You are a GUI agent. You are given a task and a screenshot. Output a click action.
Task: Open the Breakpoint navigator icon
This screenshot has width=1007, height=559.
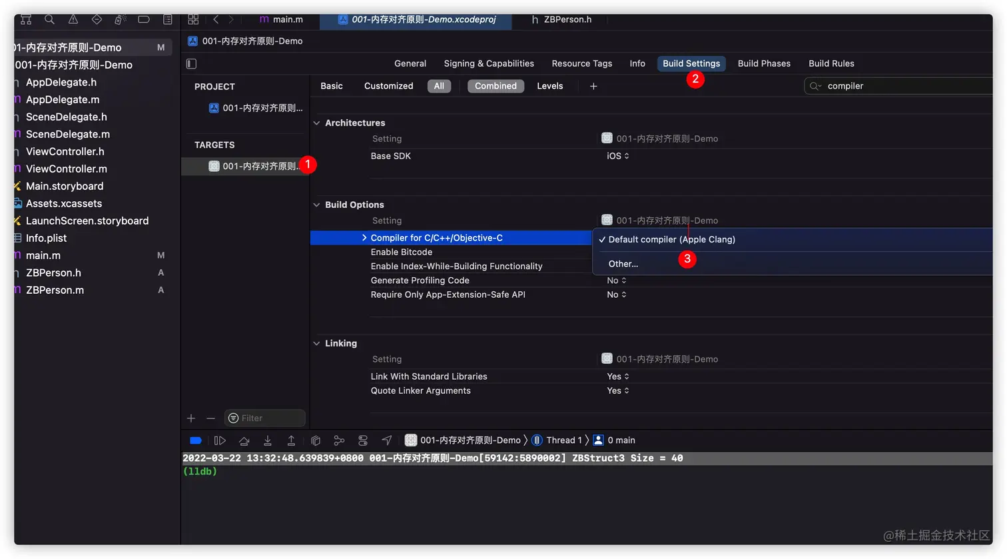tap(144, 19)
